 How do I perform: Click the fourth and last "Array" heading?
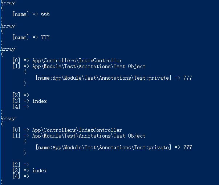[8, 118]
